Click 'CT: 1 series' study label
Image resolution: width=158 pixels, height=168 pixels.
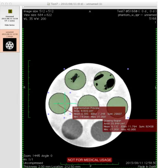[x=10, y=21]
